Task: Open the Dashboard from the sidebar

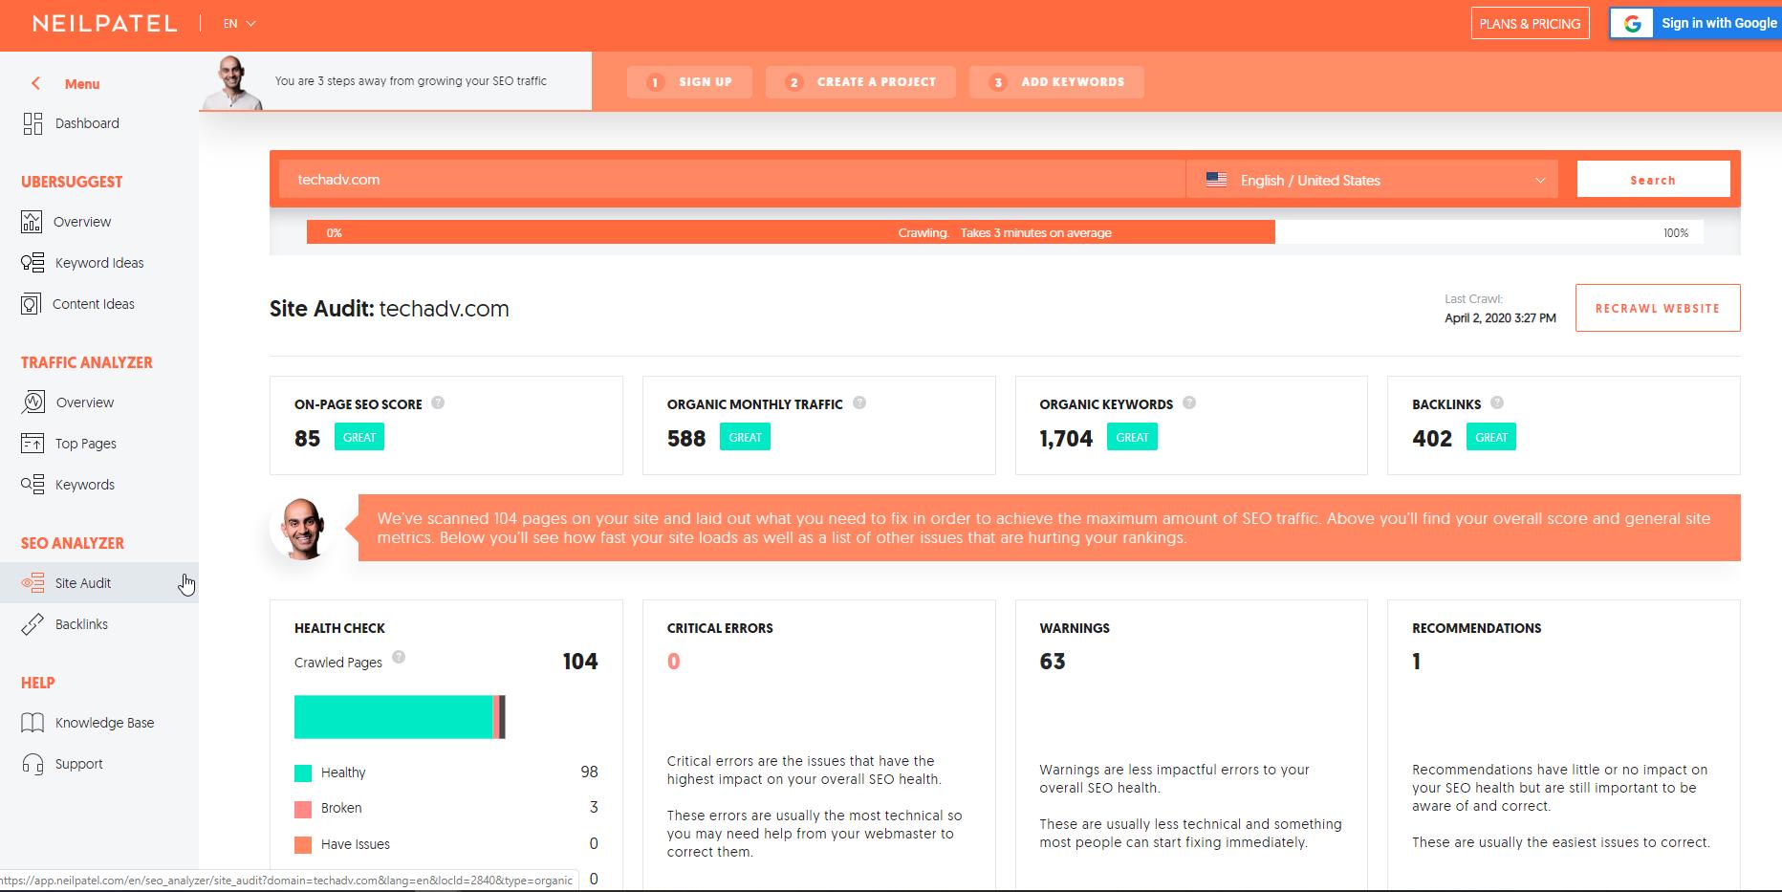Action: coord(86,122)
